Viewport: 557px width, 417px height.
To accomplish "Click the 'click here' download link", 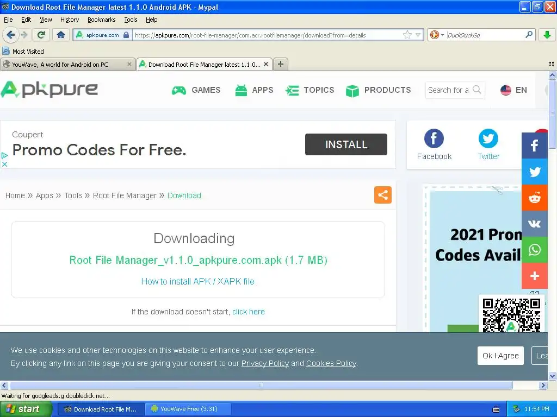I will tap(248, 311).
